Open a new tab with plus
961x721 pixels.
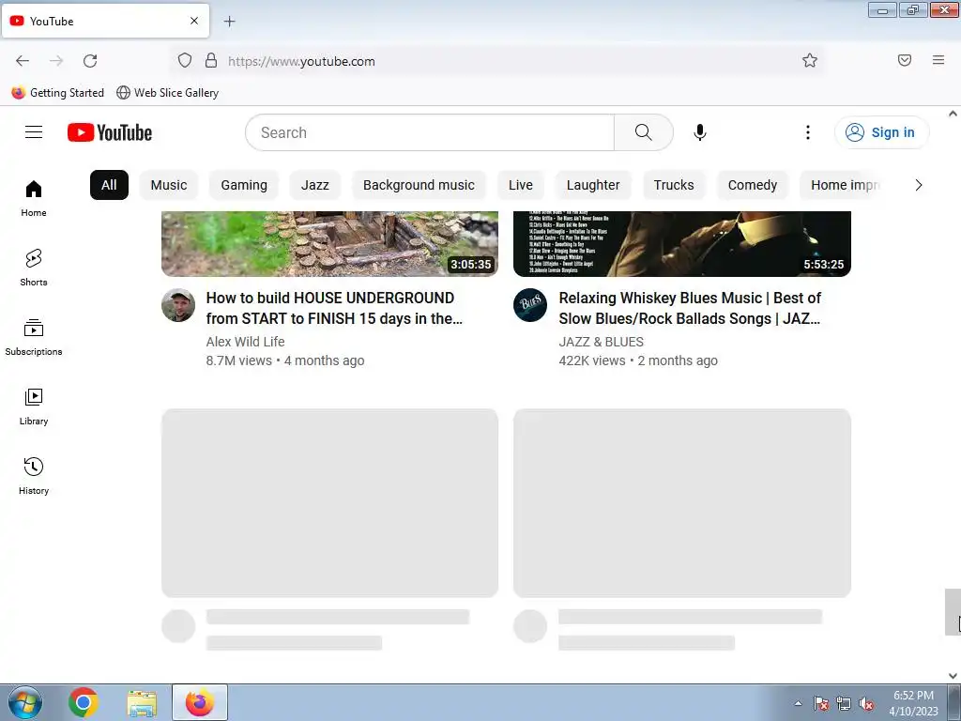(x=229, y=22)
